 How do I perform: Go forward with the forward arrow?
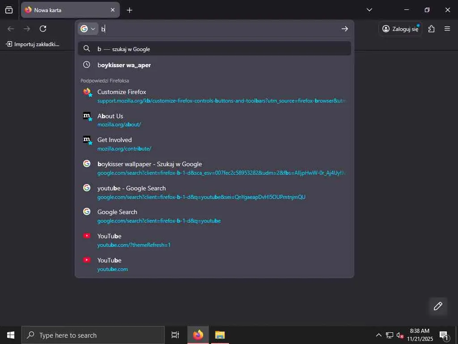pos(27,29)
